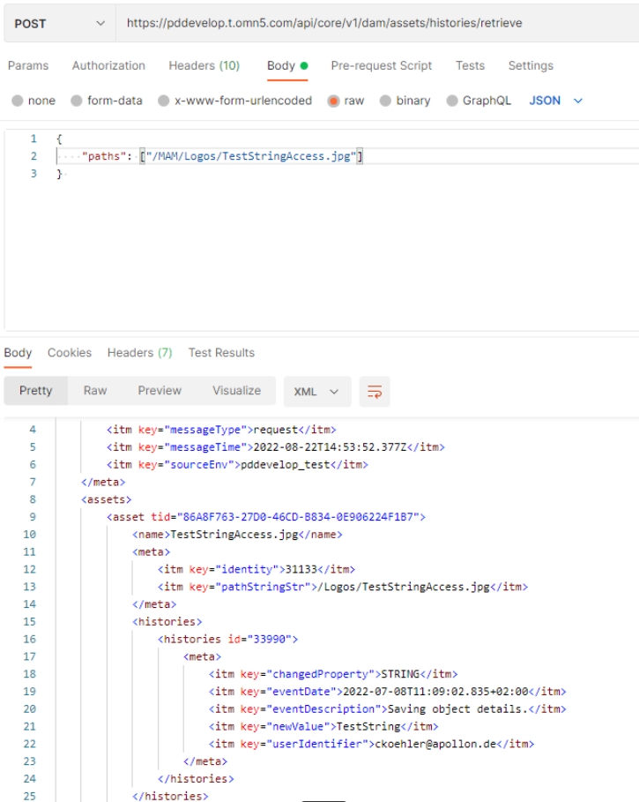The width and height of the screenshot is (639, 802).
Task: Click the Visualize response view button
Action: tap(236, 391)
